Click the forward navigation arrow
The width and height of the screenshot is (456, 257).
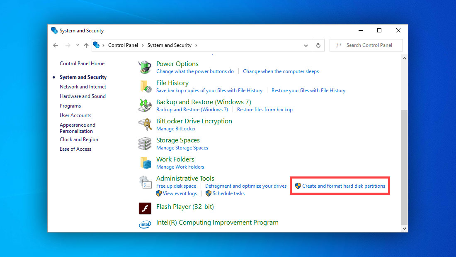tap(68, 45)
